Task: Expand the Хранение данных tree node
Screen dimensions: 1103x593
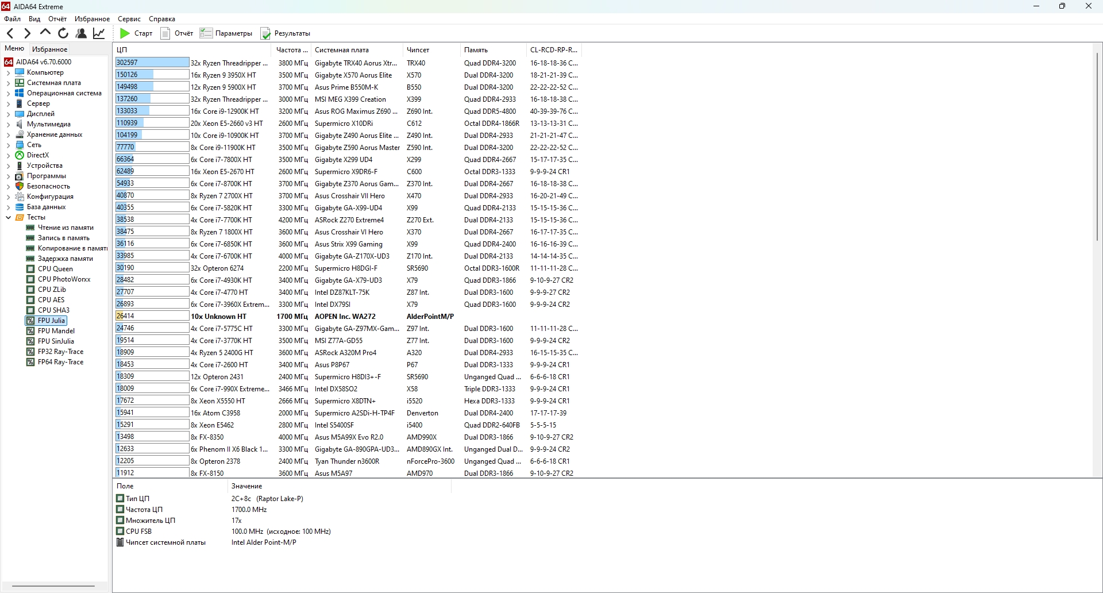Action: 8,135
